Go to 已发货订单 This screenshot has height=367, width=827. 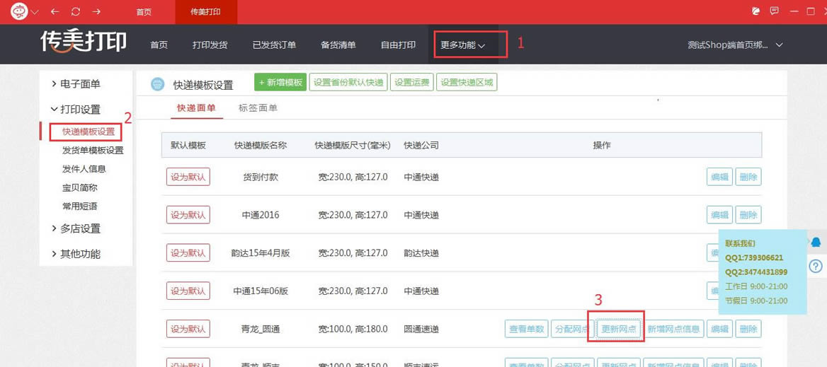point(274,45)
